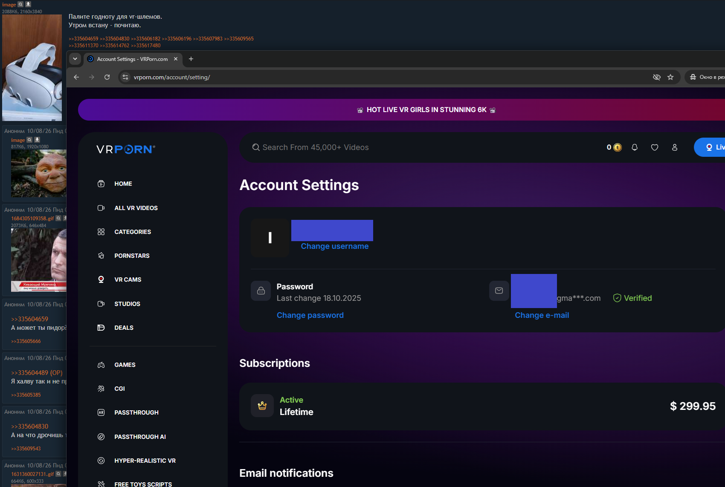Open PORNSTARS in the sidebar
This screenshot has height=487, width=725.
click(132, 256)
